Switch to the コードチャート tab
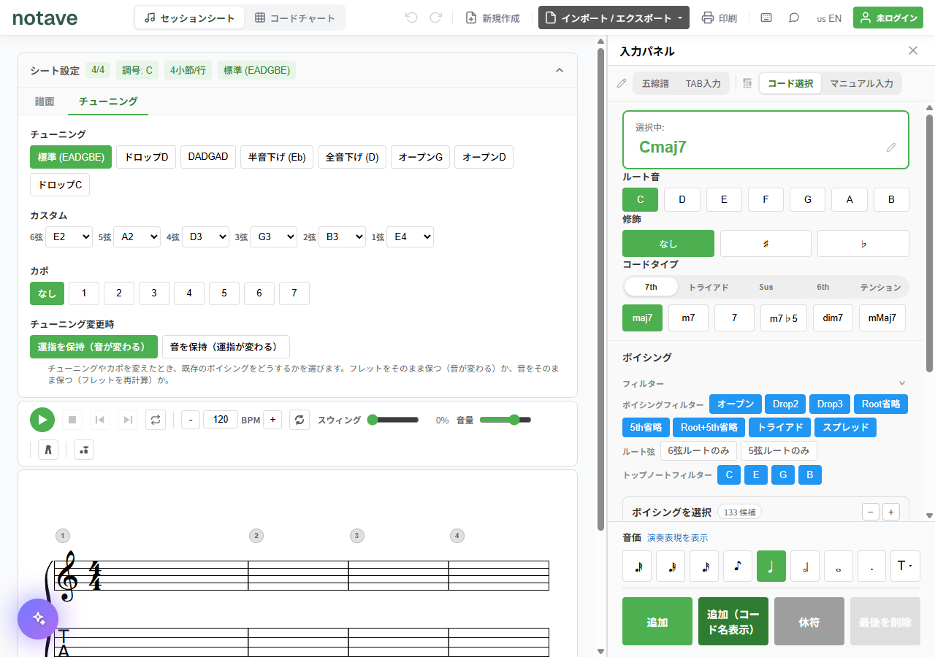 tap(295, 18)
